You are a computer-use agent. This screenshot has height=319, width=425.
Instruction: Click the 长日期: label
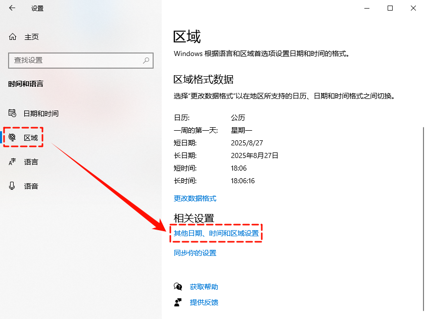pyautogui.click(x=185, y=155)
